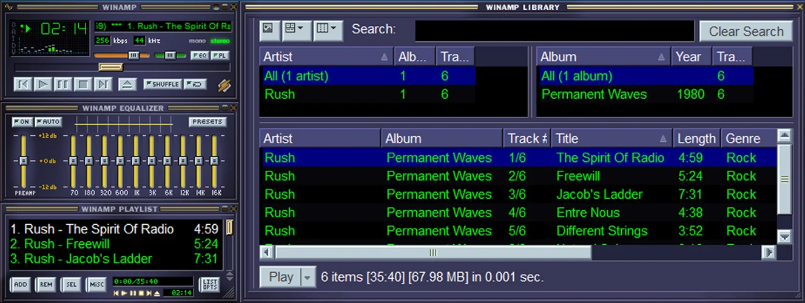
Task: Click the playlist vertical scrollbar handle
Action: pos(229,227)
